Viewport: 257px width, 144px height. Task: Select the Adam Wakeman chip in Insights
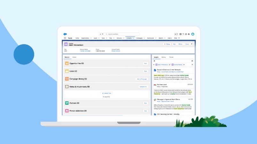click(162, 65)
